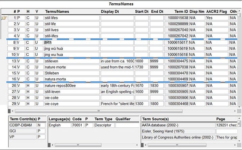Click the pointing hand row indicator icon
Screen dimensions: 242x150
(4, 18)
